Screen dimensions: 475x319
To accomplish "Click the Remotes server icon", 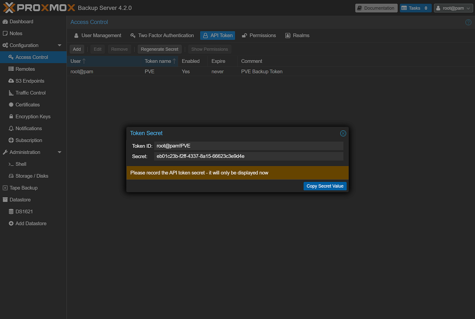I will (11, 69).
